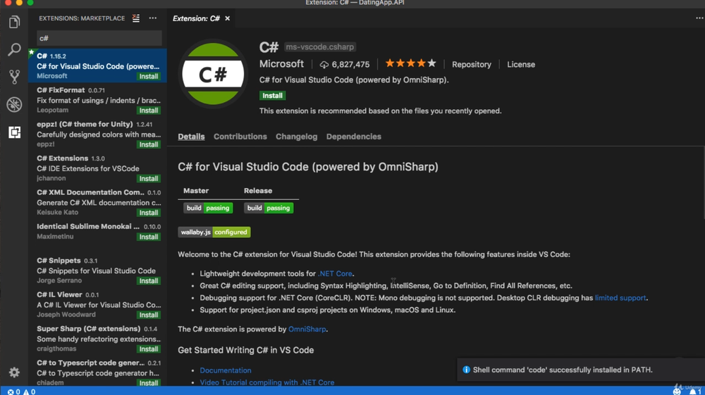Image resolution: width=705 pixels, height=395 pixels.
Task: Click inside the extensions search field
Action: click(99, 38)
